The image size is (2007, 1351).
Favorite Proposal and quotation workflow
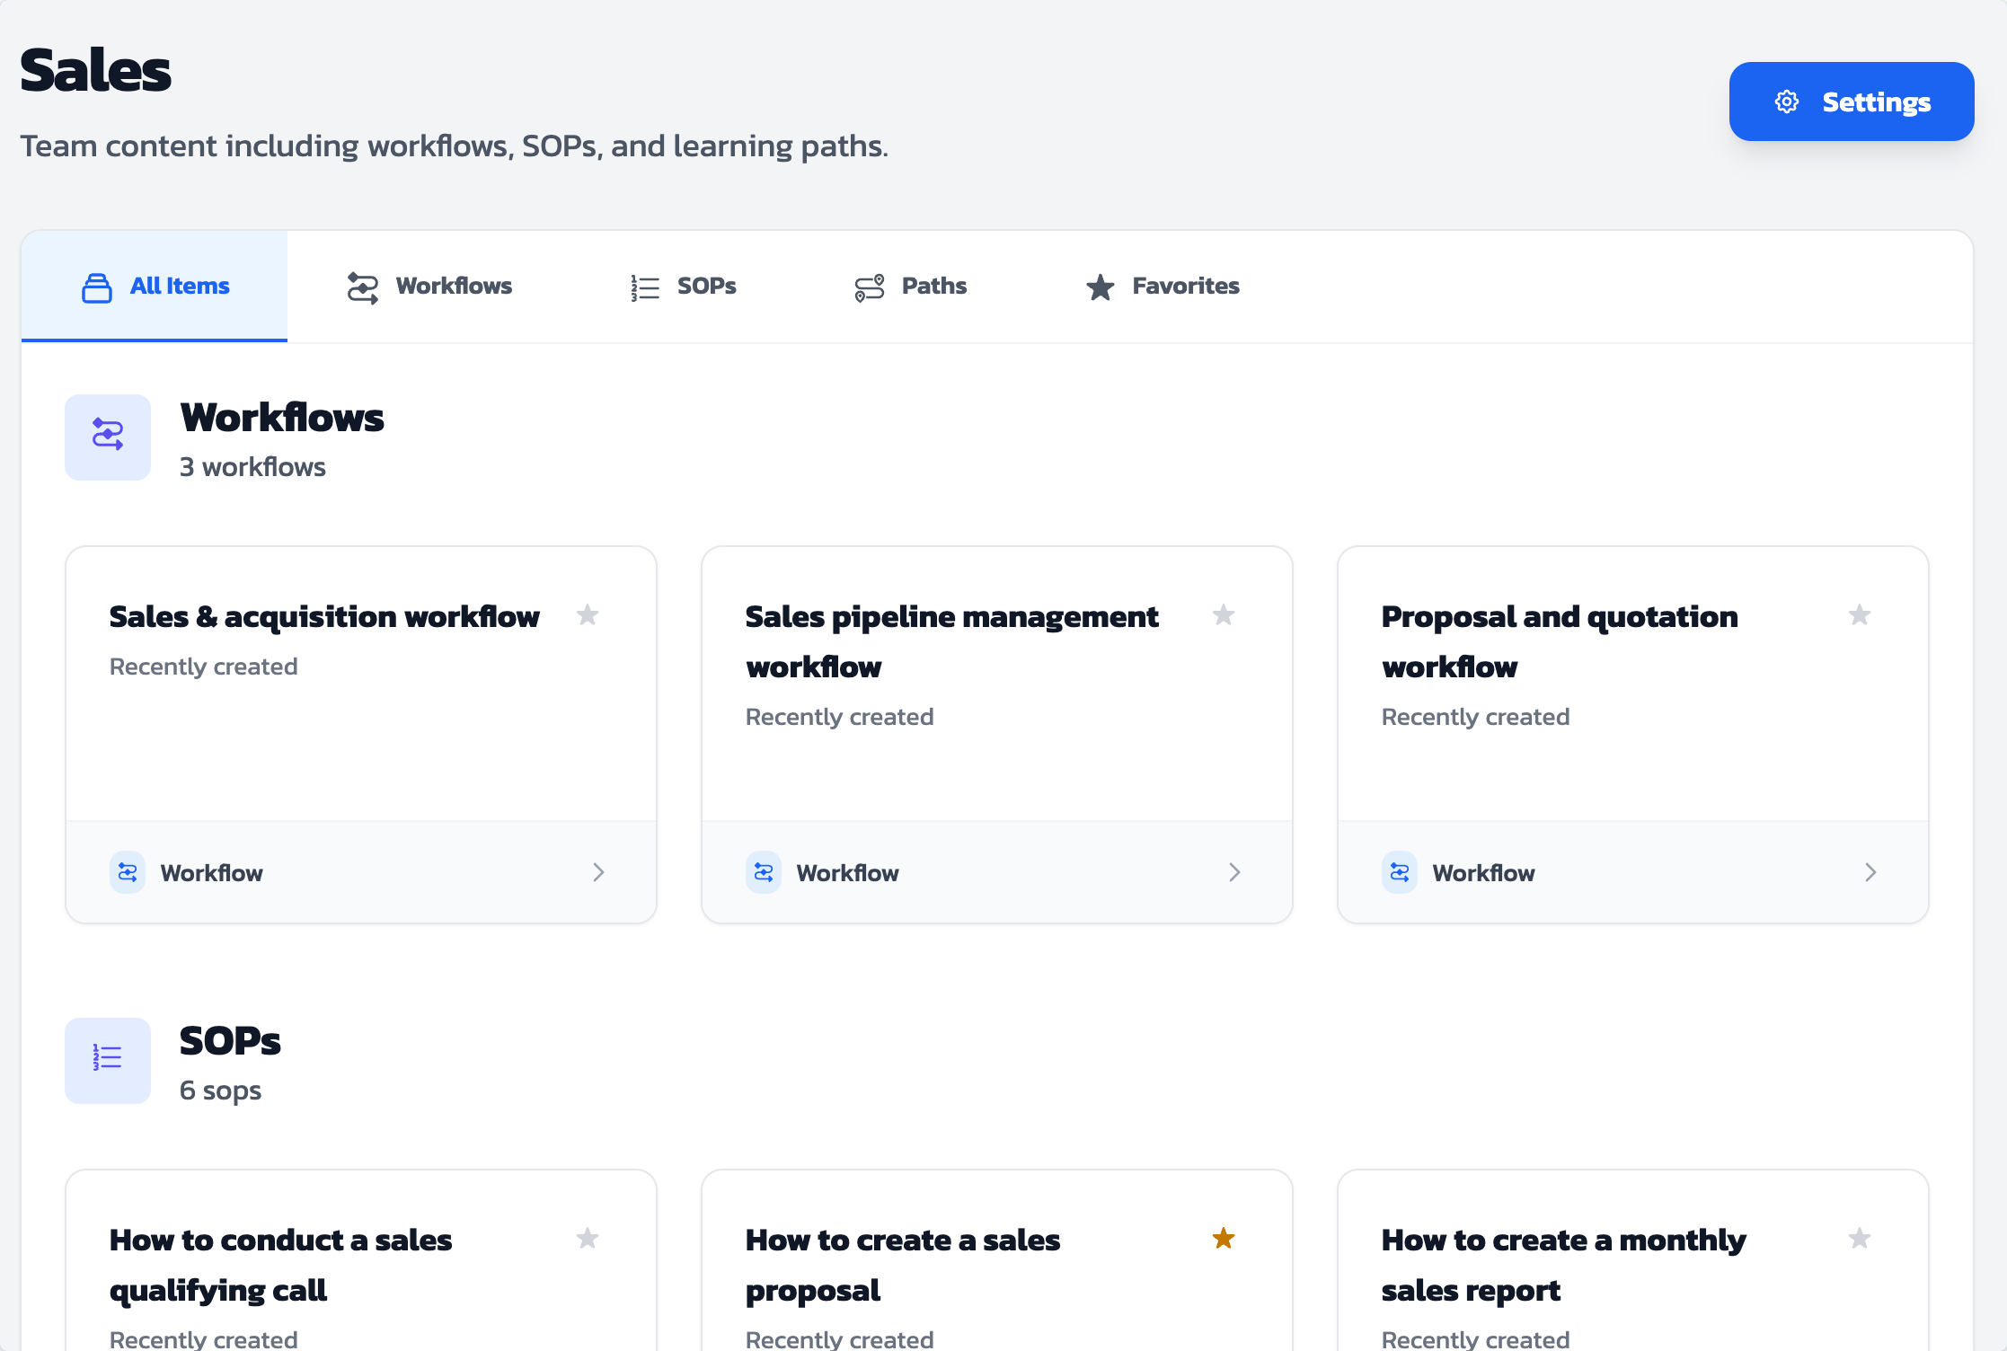[x=1860, y=615]
